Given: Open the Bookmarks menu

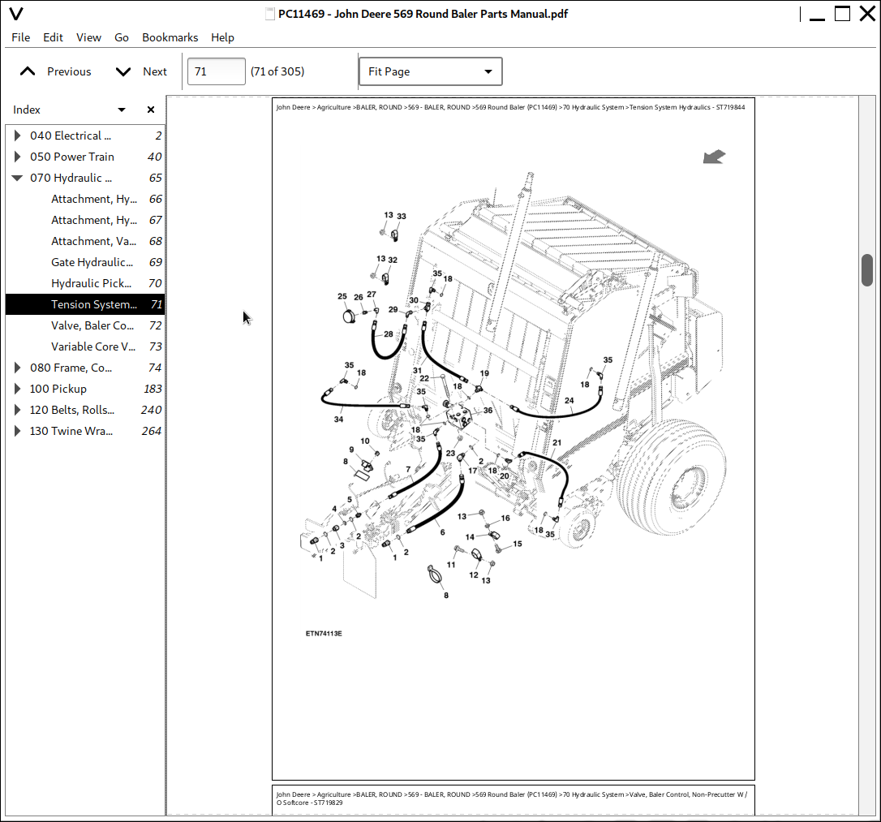Looking at the screenshot, I should (170, 37).
